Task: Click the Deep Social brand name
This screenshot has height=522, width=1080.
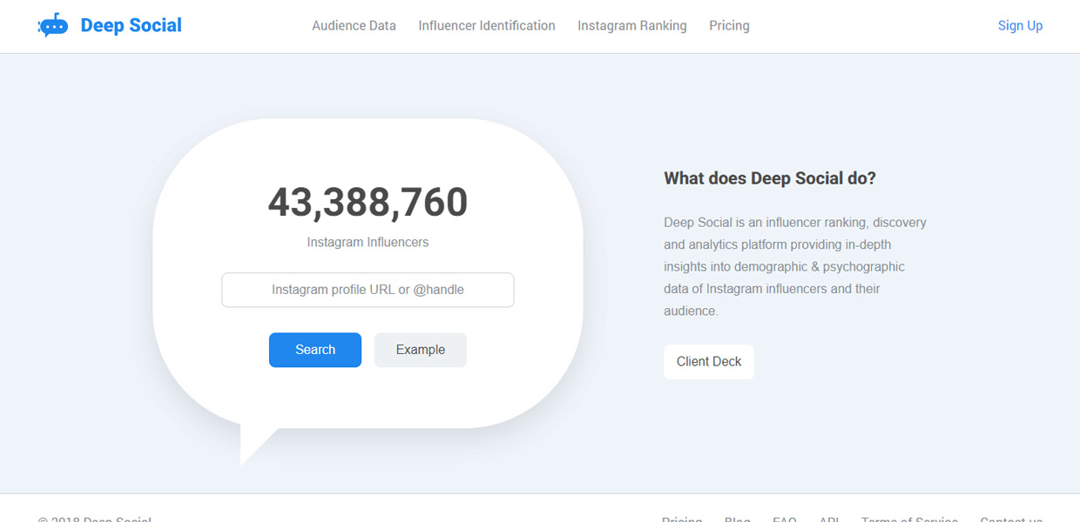Action: 131,25
